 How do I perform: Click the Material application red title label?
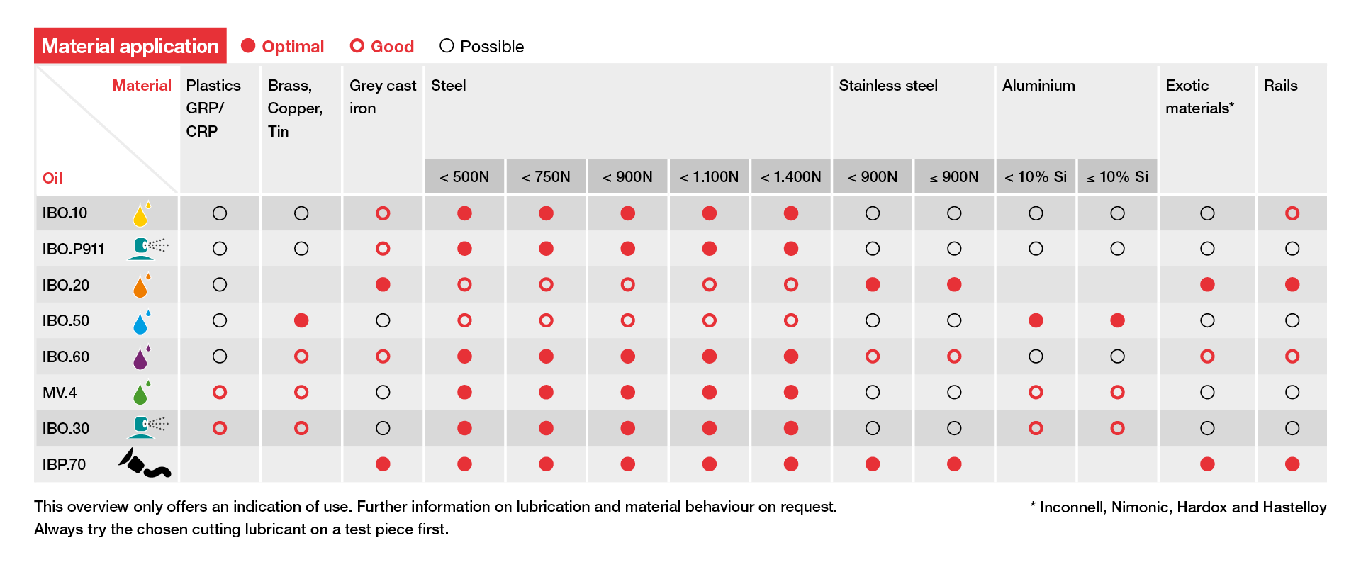pos(130,46)
